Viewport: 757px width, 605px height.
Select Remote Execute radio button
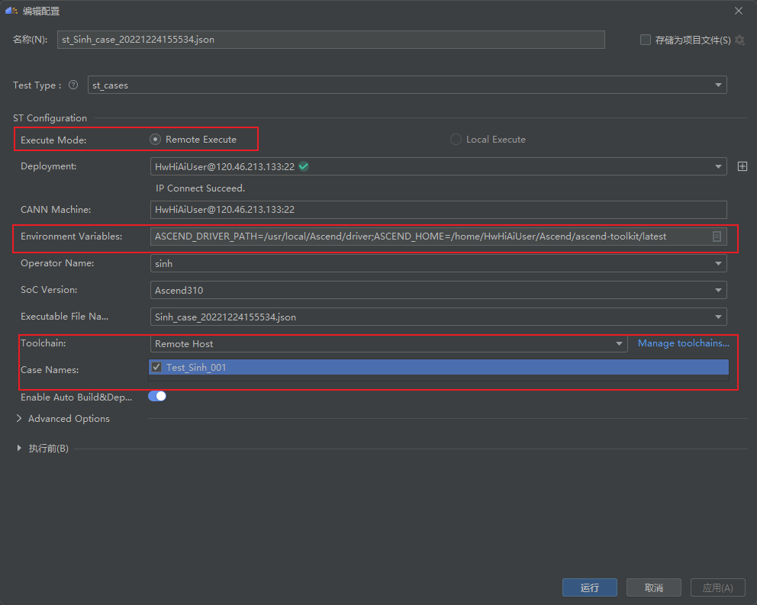[x=156, y=140]
